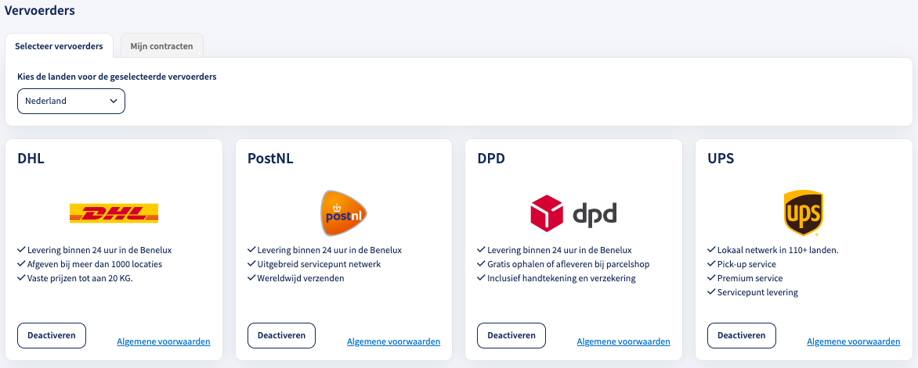Select the Selecteer vervoerders tab
This screenshot has height=368, width=918.
[x=59, y=46]
